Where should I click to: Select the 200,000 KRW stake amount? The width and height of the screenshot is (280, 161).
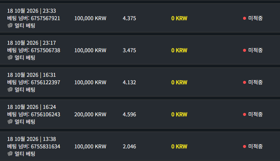tap(90, 114)
